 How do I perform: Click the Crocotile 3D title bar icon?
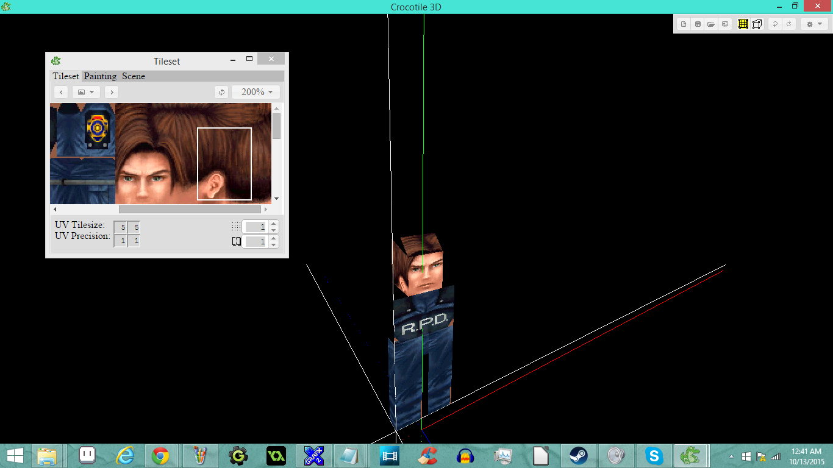click(6, 7)
